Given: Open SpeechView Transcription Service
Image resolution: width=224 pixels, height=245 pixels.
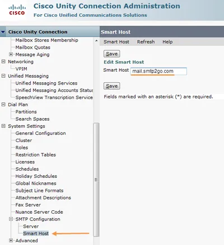Looking at the screenshot, I should 54,97.
